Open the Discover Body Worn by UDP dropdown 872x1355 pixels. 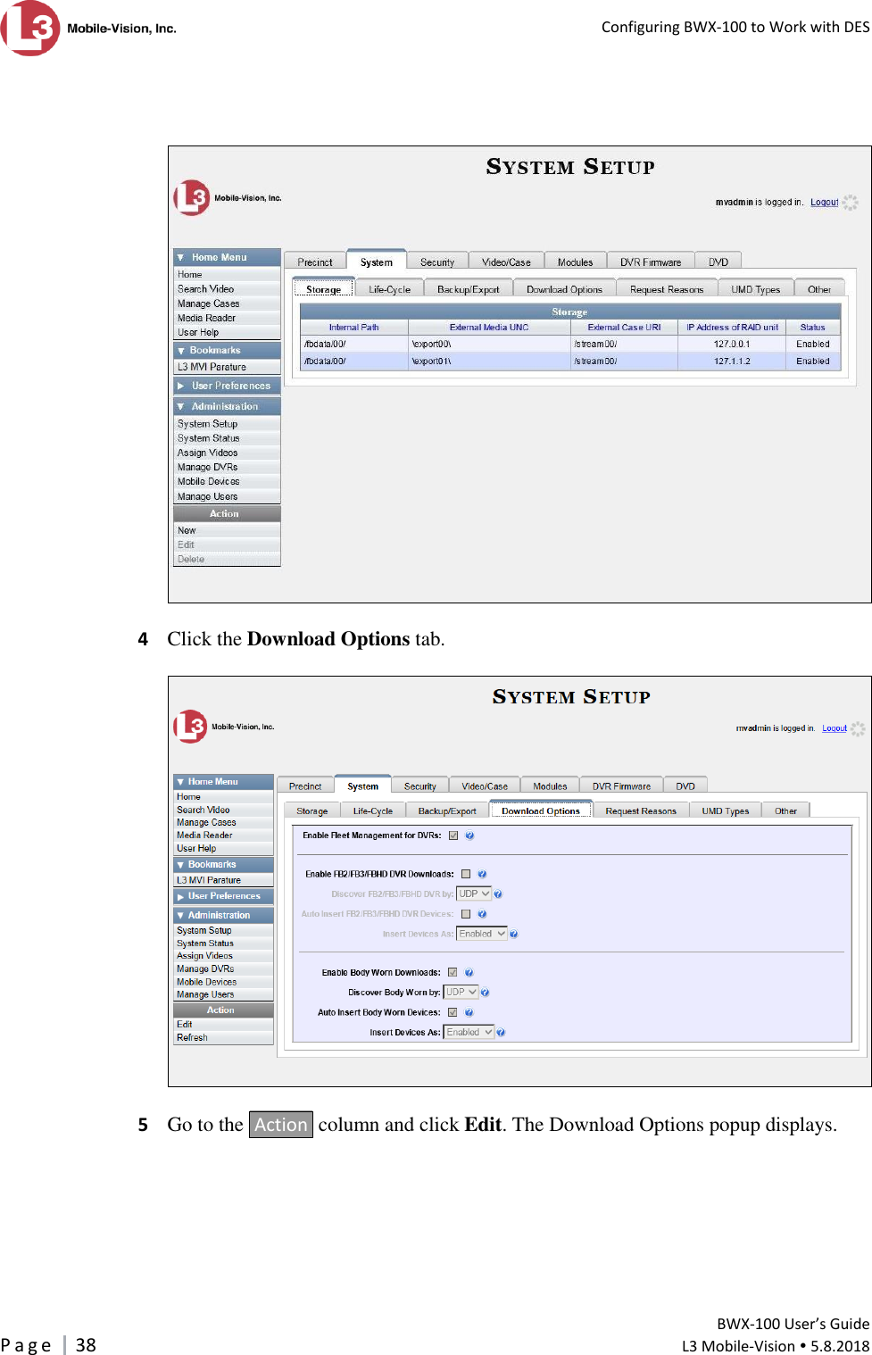coord(461,992)
